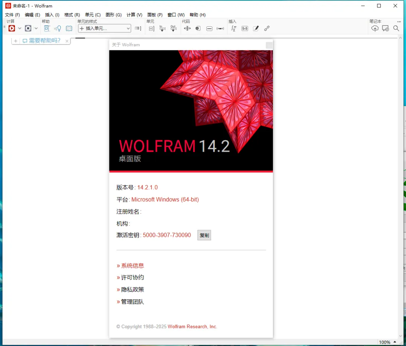
Task: Open the 图形 (G) menu
Action: tap(114, 15)
